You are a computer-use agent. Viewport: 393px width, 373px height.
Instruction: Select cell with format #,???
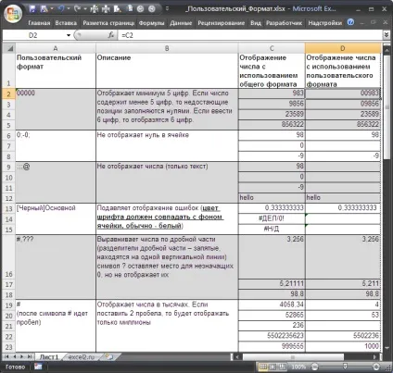[x=56, y=267]
